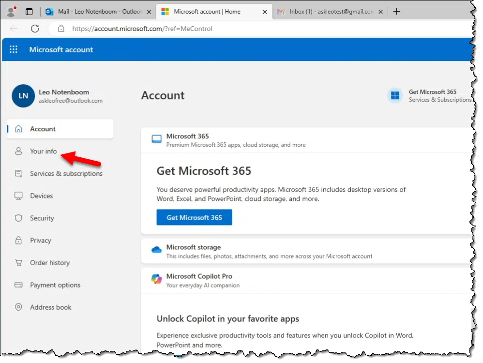Viewport: 483px width, 363px height.
Task: View site info lock icon in address bar
Action: (x=61, y=29)
